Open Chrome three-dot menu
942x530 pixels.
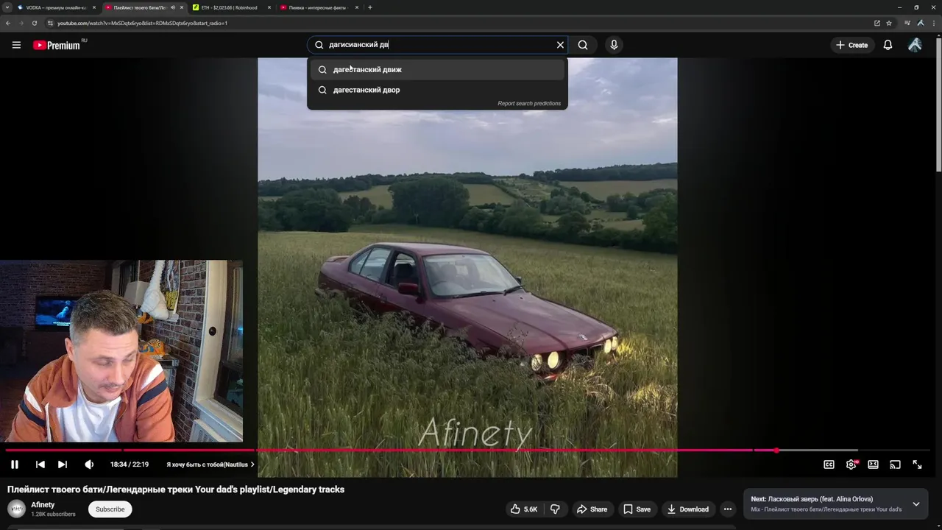click(932, 23)
